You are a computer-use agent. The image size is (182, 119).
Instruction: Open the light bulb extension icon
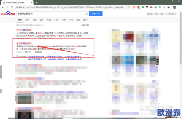160,7
